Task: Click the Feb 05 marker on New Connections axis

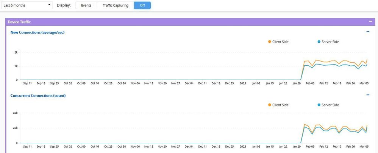Action: click(310, 83)
